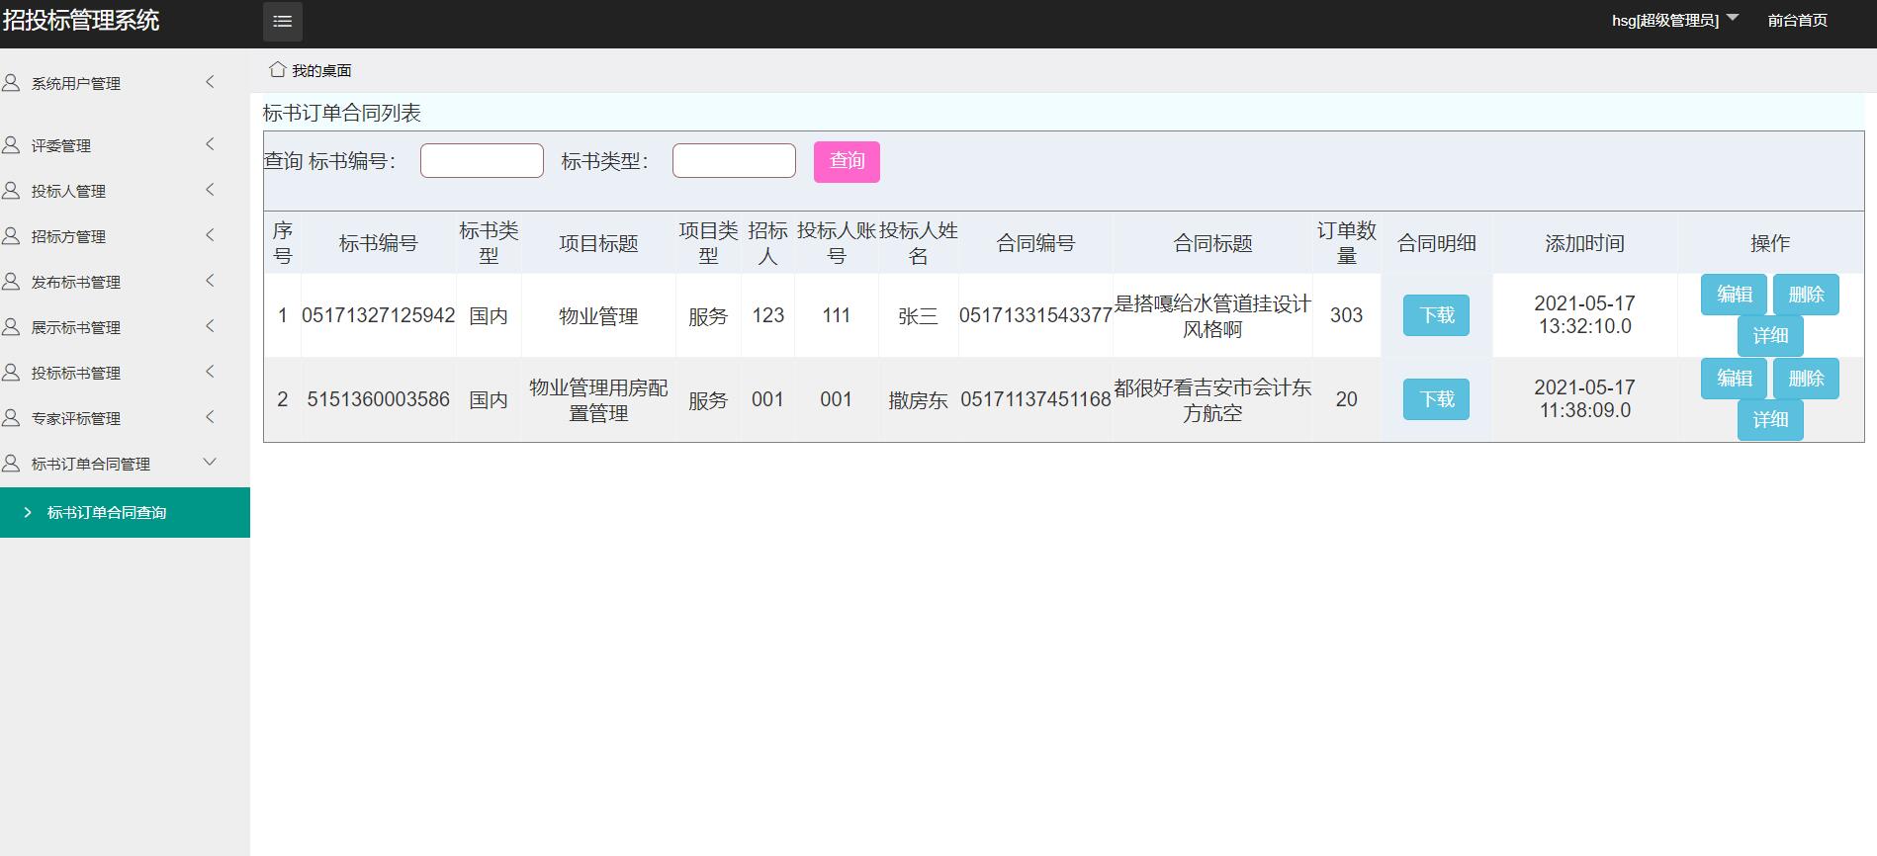
Task: Expand 招标方管理 chevron
Action: 210,235
